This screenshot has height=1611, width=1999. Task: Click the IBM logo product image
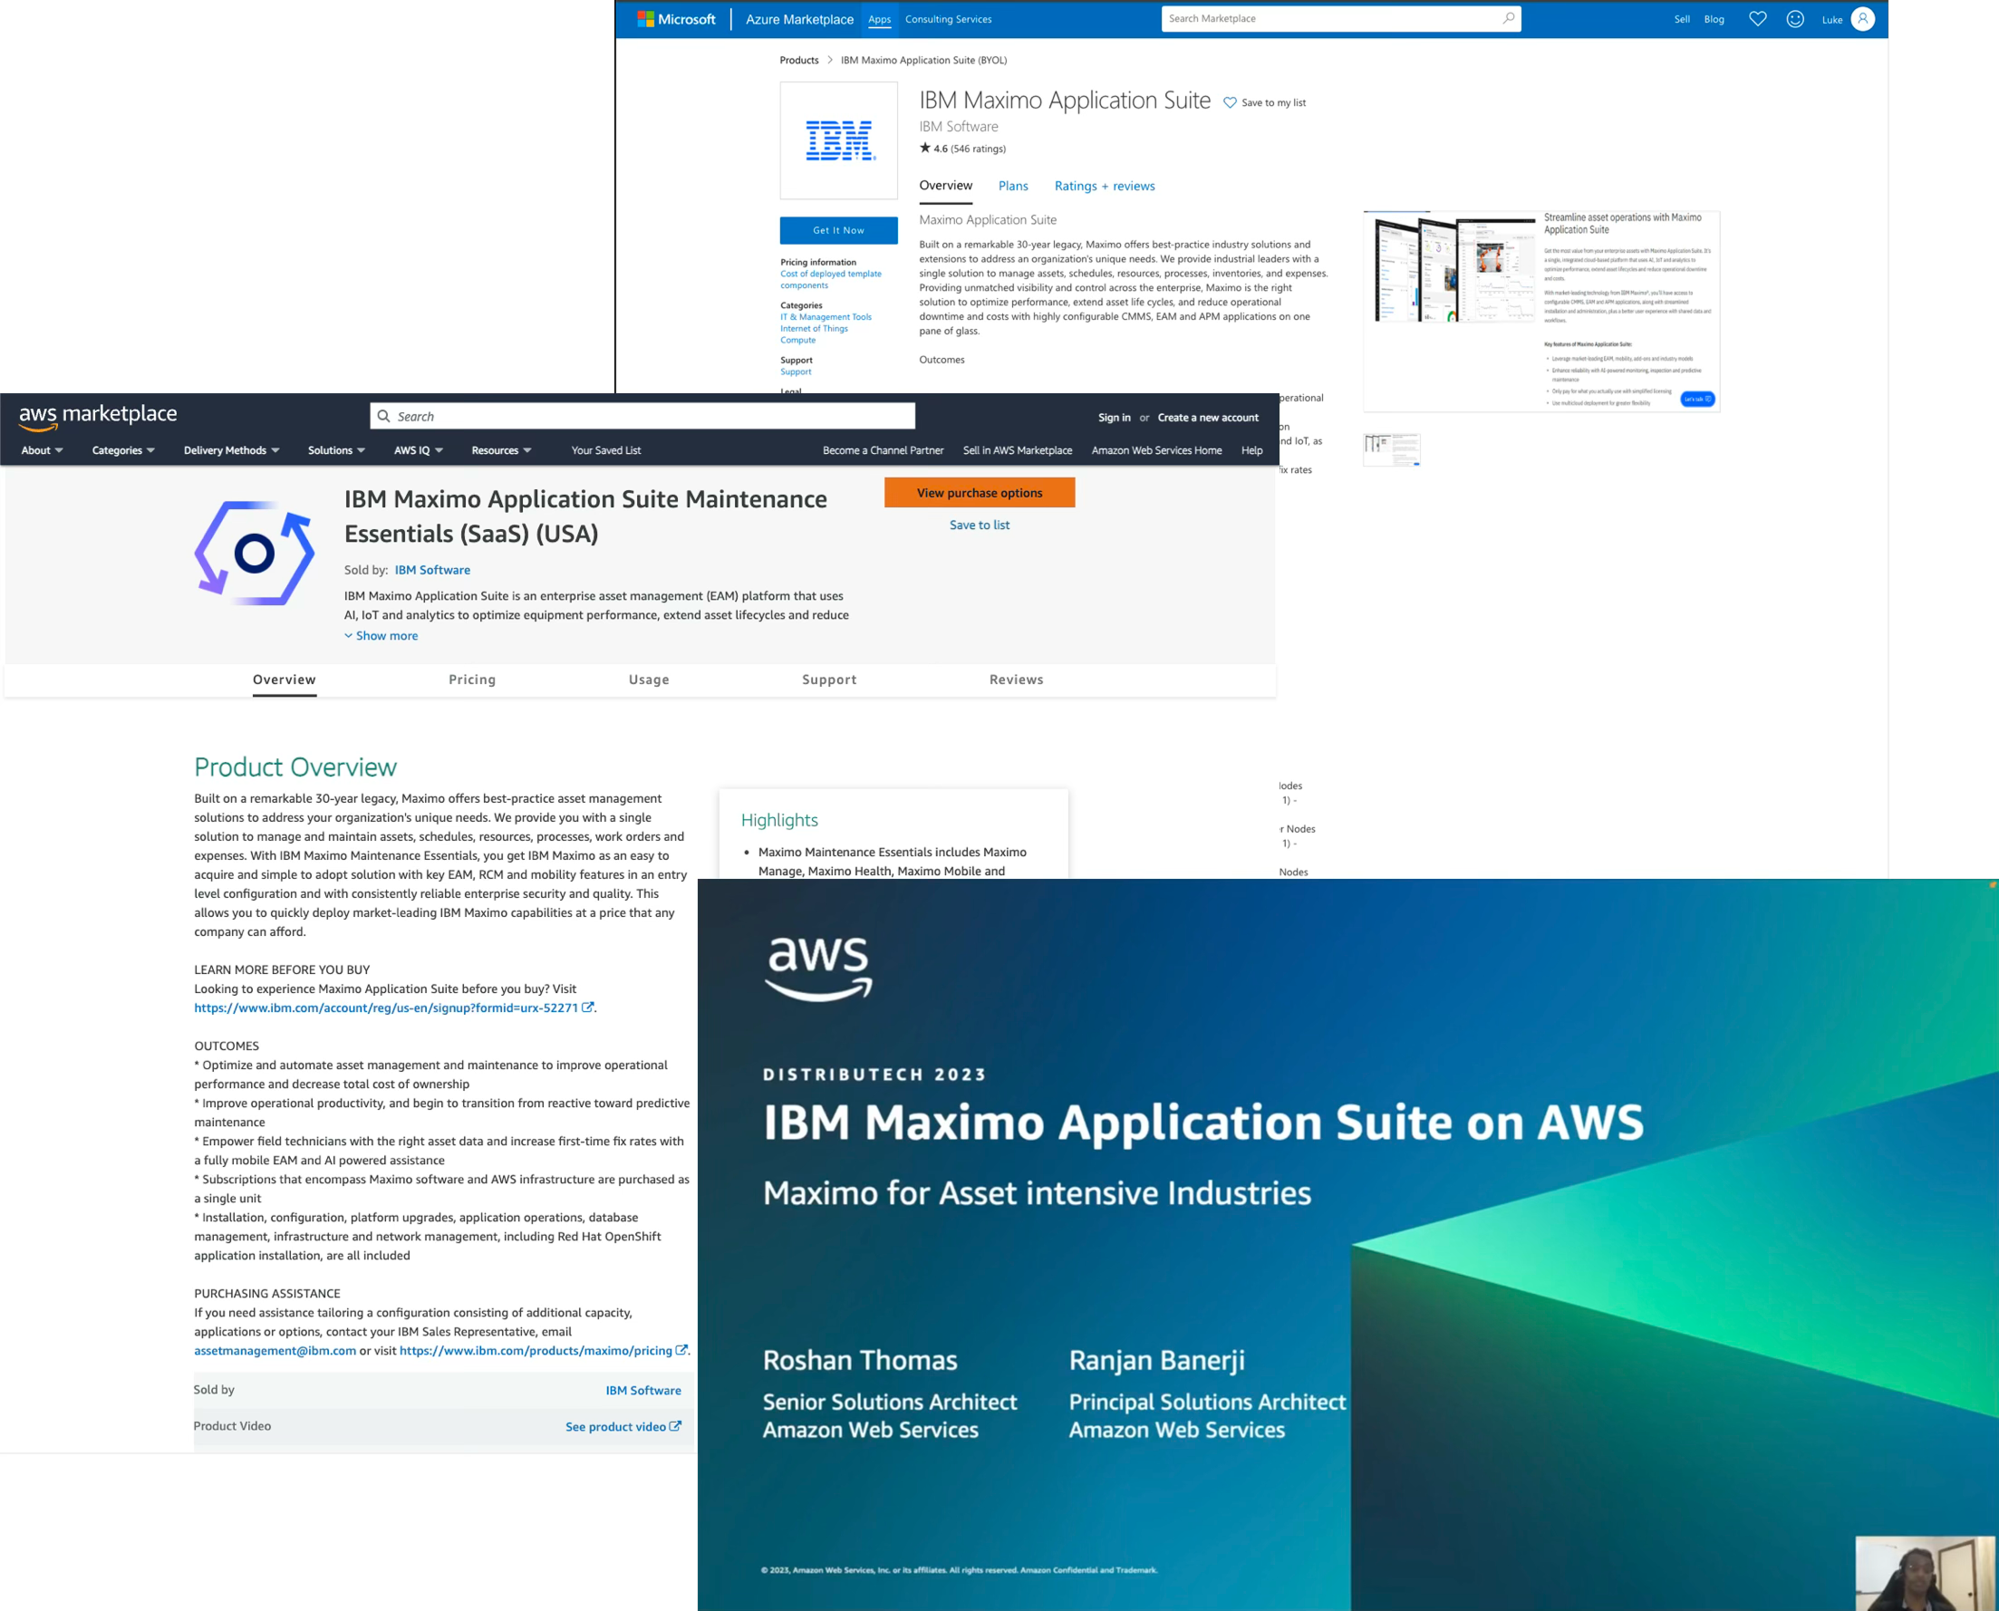pos(838,140)
